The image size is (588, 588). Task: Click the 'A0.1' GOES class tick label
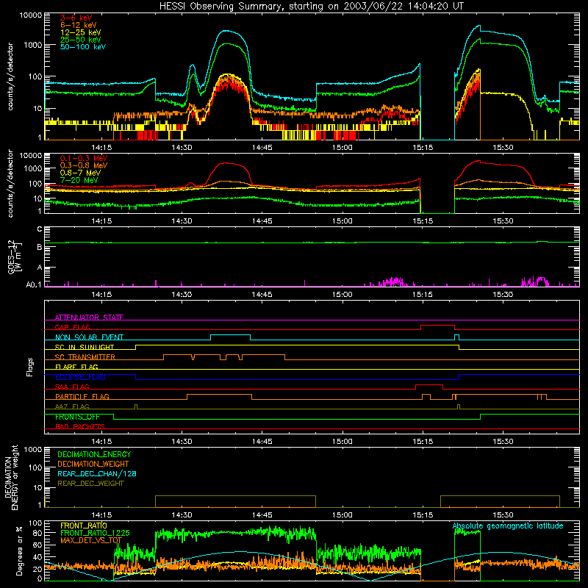click(34, 284)
